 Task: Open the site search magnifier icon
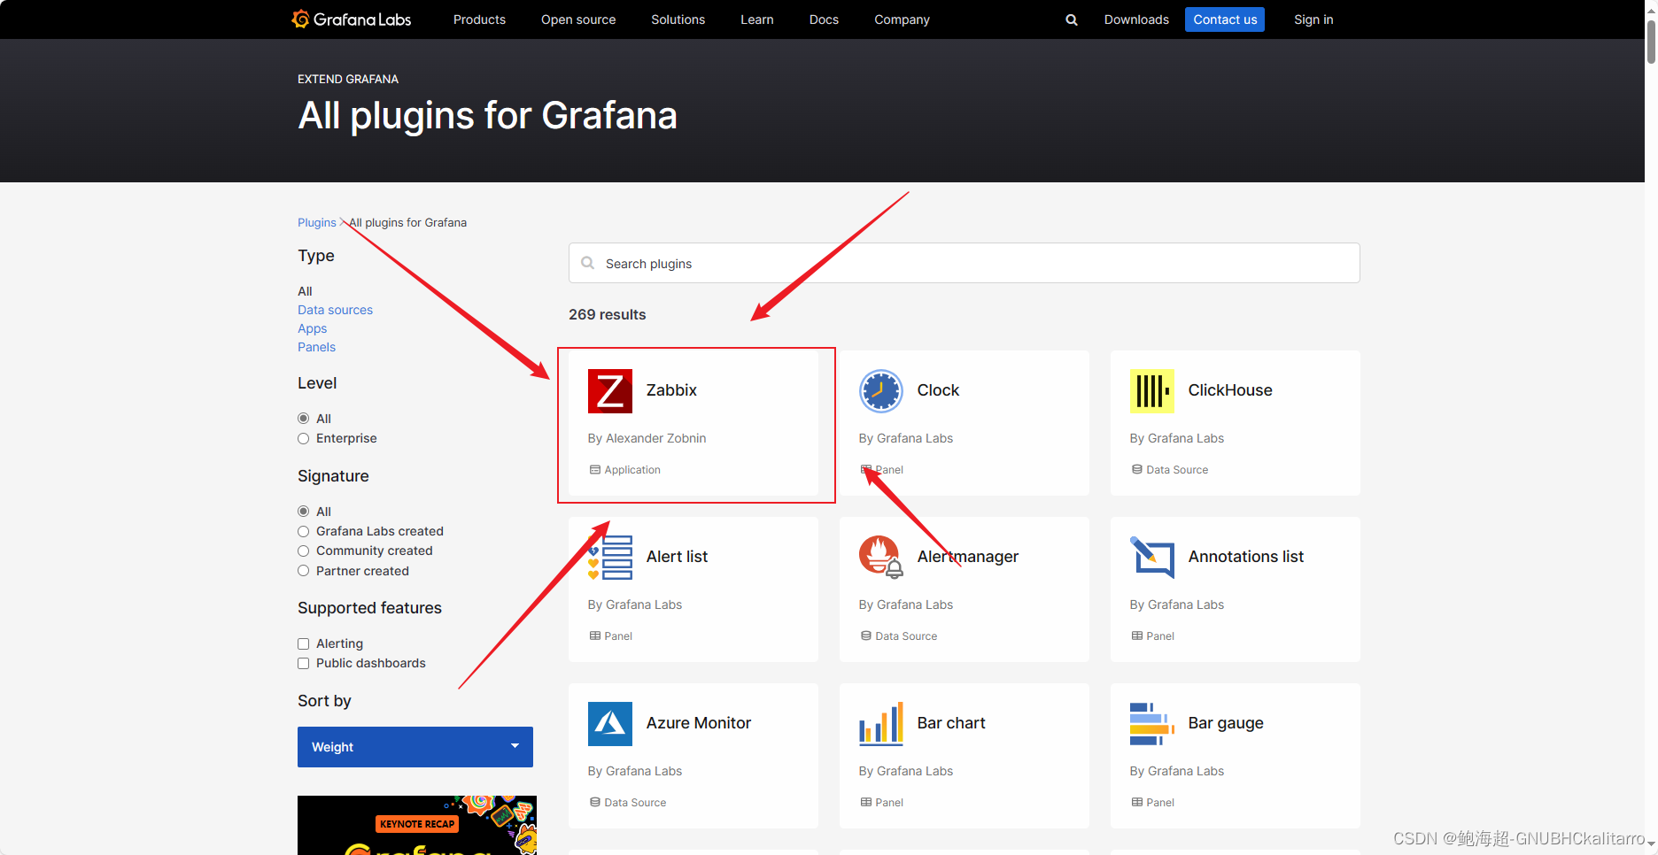click(1072, 19)
